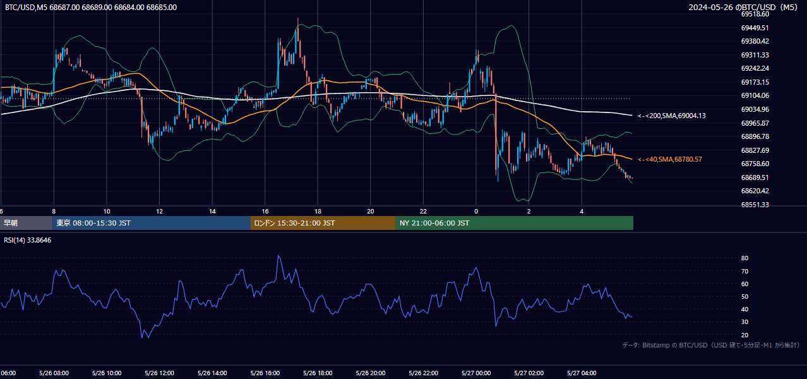Click the Bitstamp data source credit text
This screenshot has width=807, height=379.
tap(711, 345)
